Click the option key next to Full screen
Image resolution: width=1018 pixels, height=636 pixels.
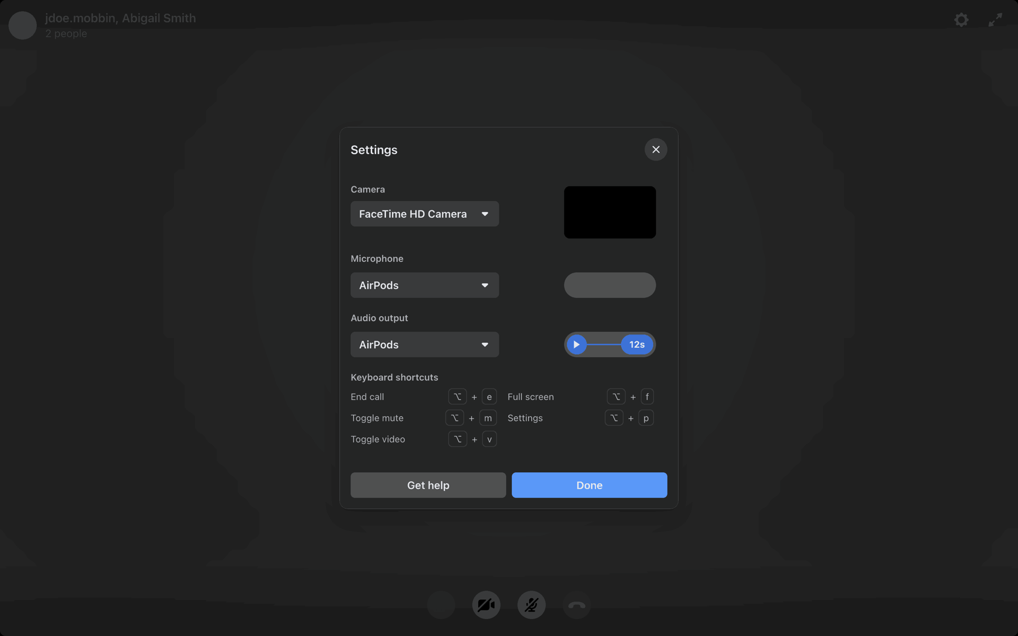[616, 396]
